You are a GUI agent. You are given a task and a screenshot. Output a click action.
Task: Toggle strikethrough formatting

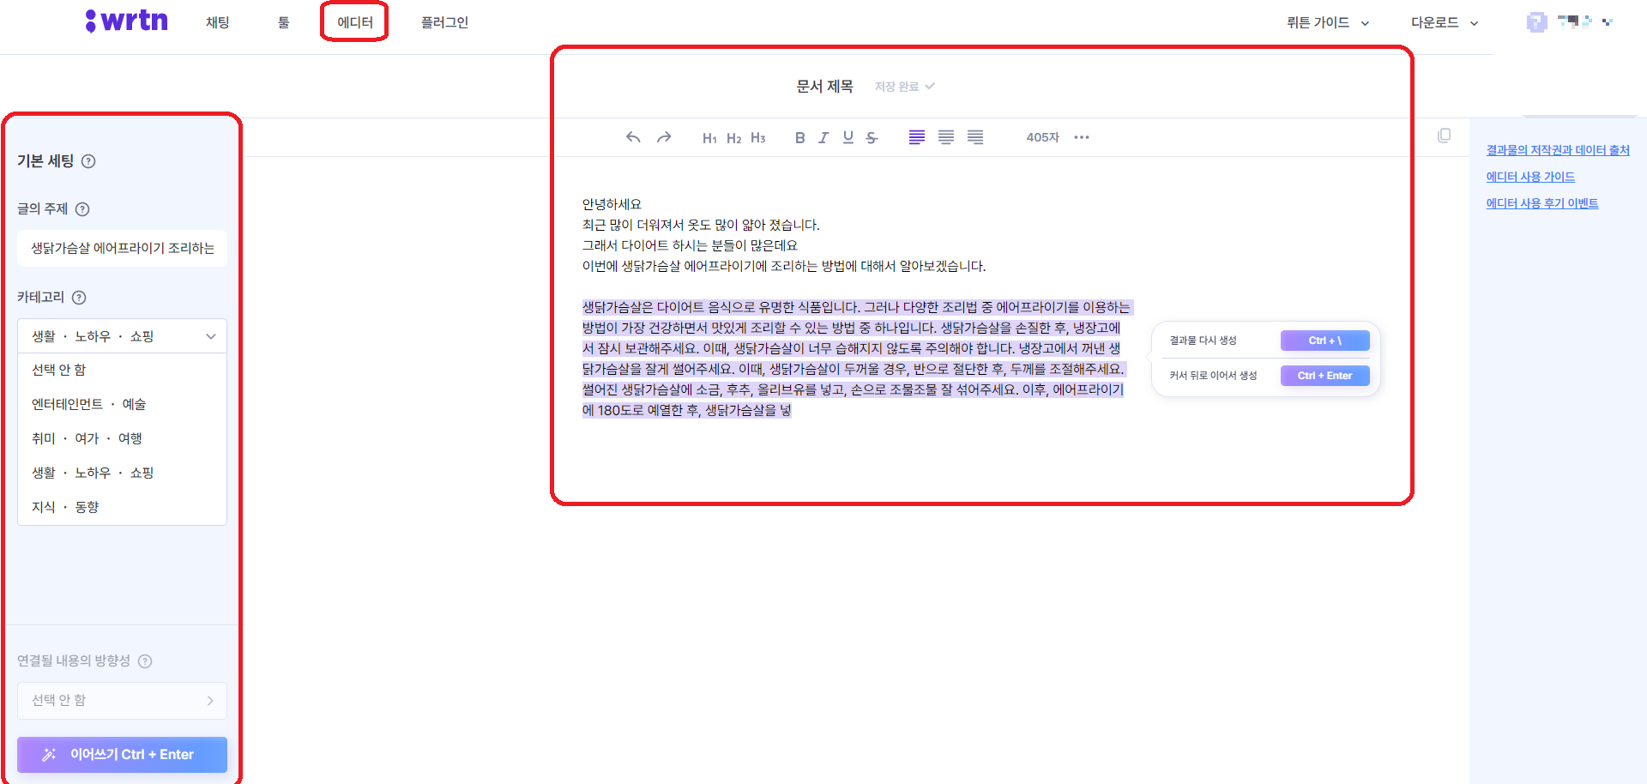(872, 137)
